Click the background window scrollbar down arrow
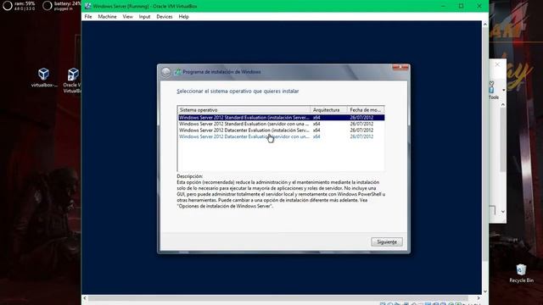This screenshot has width=543, height=305. [503, 212]
